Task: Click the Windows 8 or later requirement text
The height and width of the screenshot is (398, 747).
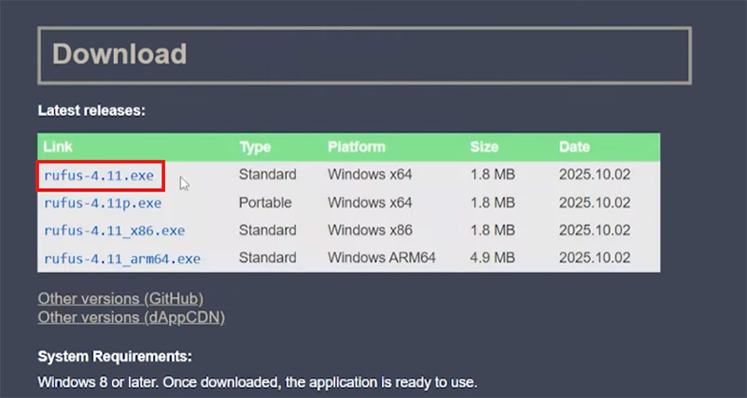Action: pos(257,383)
